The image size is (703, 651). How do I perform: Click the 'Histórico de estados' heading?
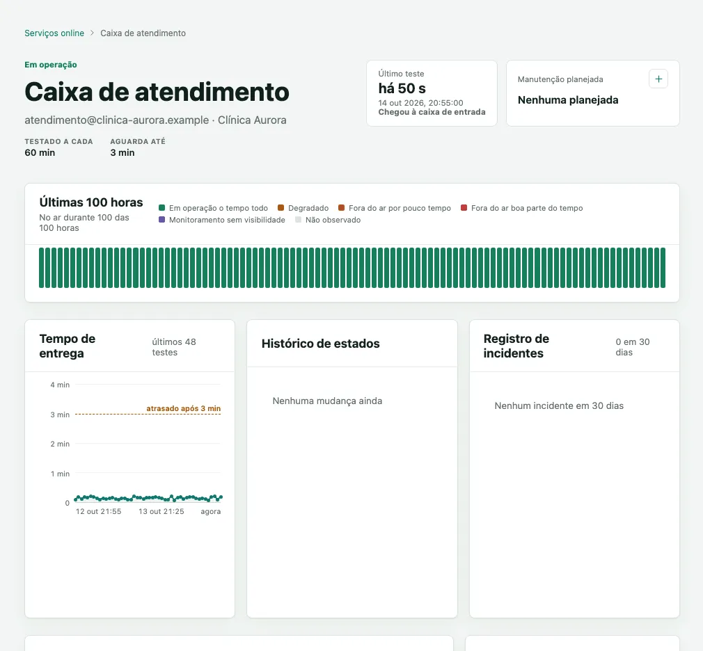321,344
